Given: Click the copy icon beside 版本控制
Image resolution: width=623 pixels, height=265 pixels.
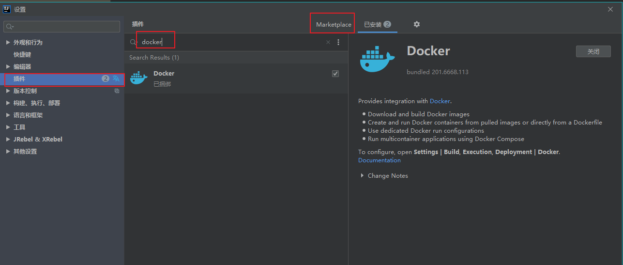Looking at the screenshot, I should click(117, 91).
